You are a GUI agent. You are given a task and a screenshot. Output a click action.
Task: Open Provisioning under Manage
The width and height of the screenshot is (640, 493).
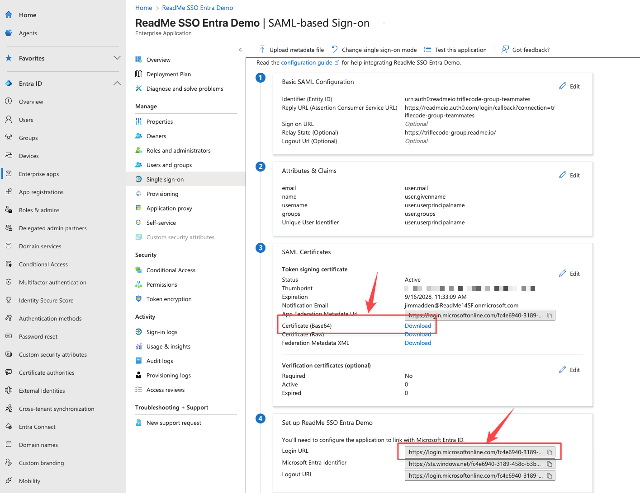pos(162,194)
